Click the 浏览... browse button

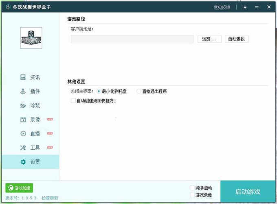tap(209, 39)
